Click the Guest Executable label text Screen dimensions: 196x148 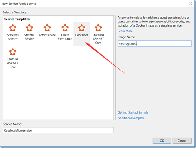[x=65, y=37]
